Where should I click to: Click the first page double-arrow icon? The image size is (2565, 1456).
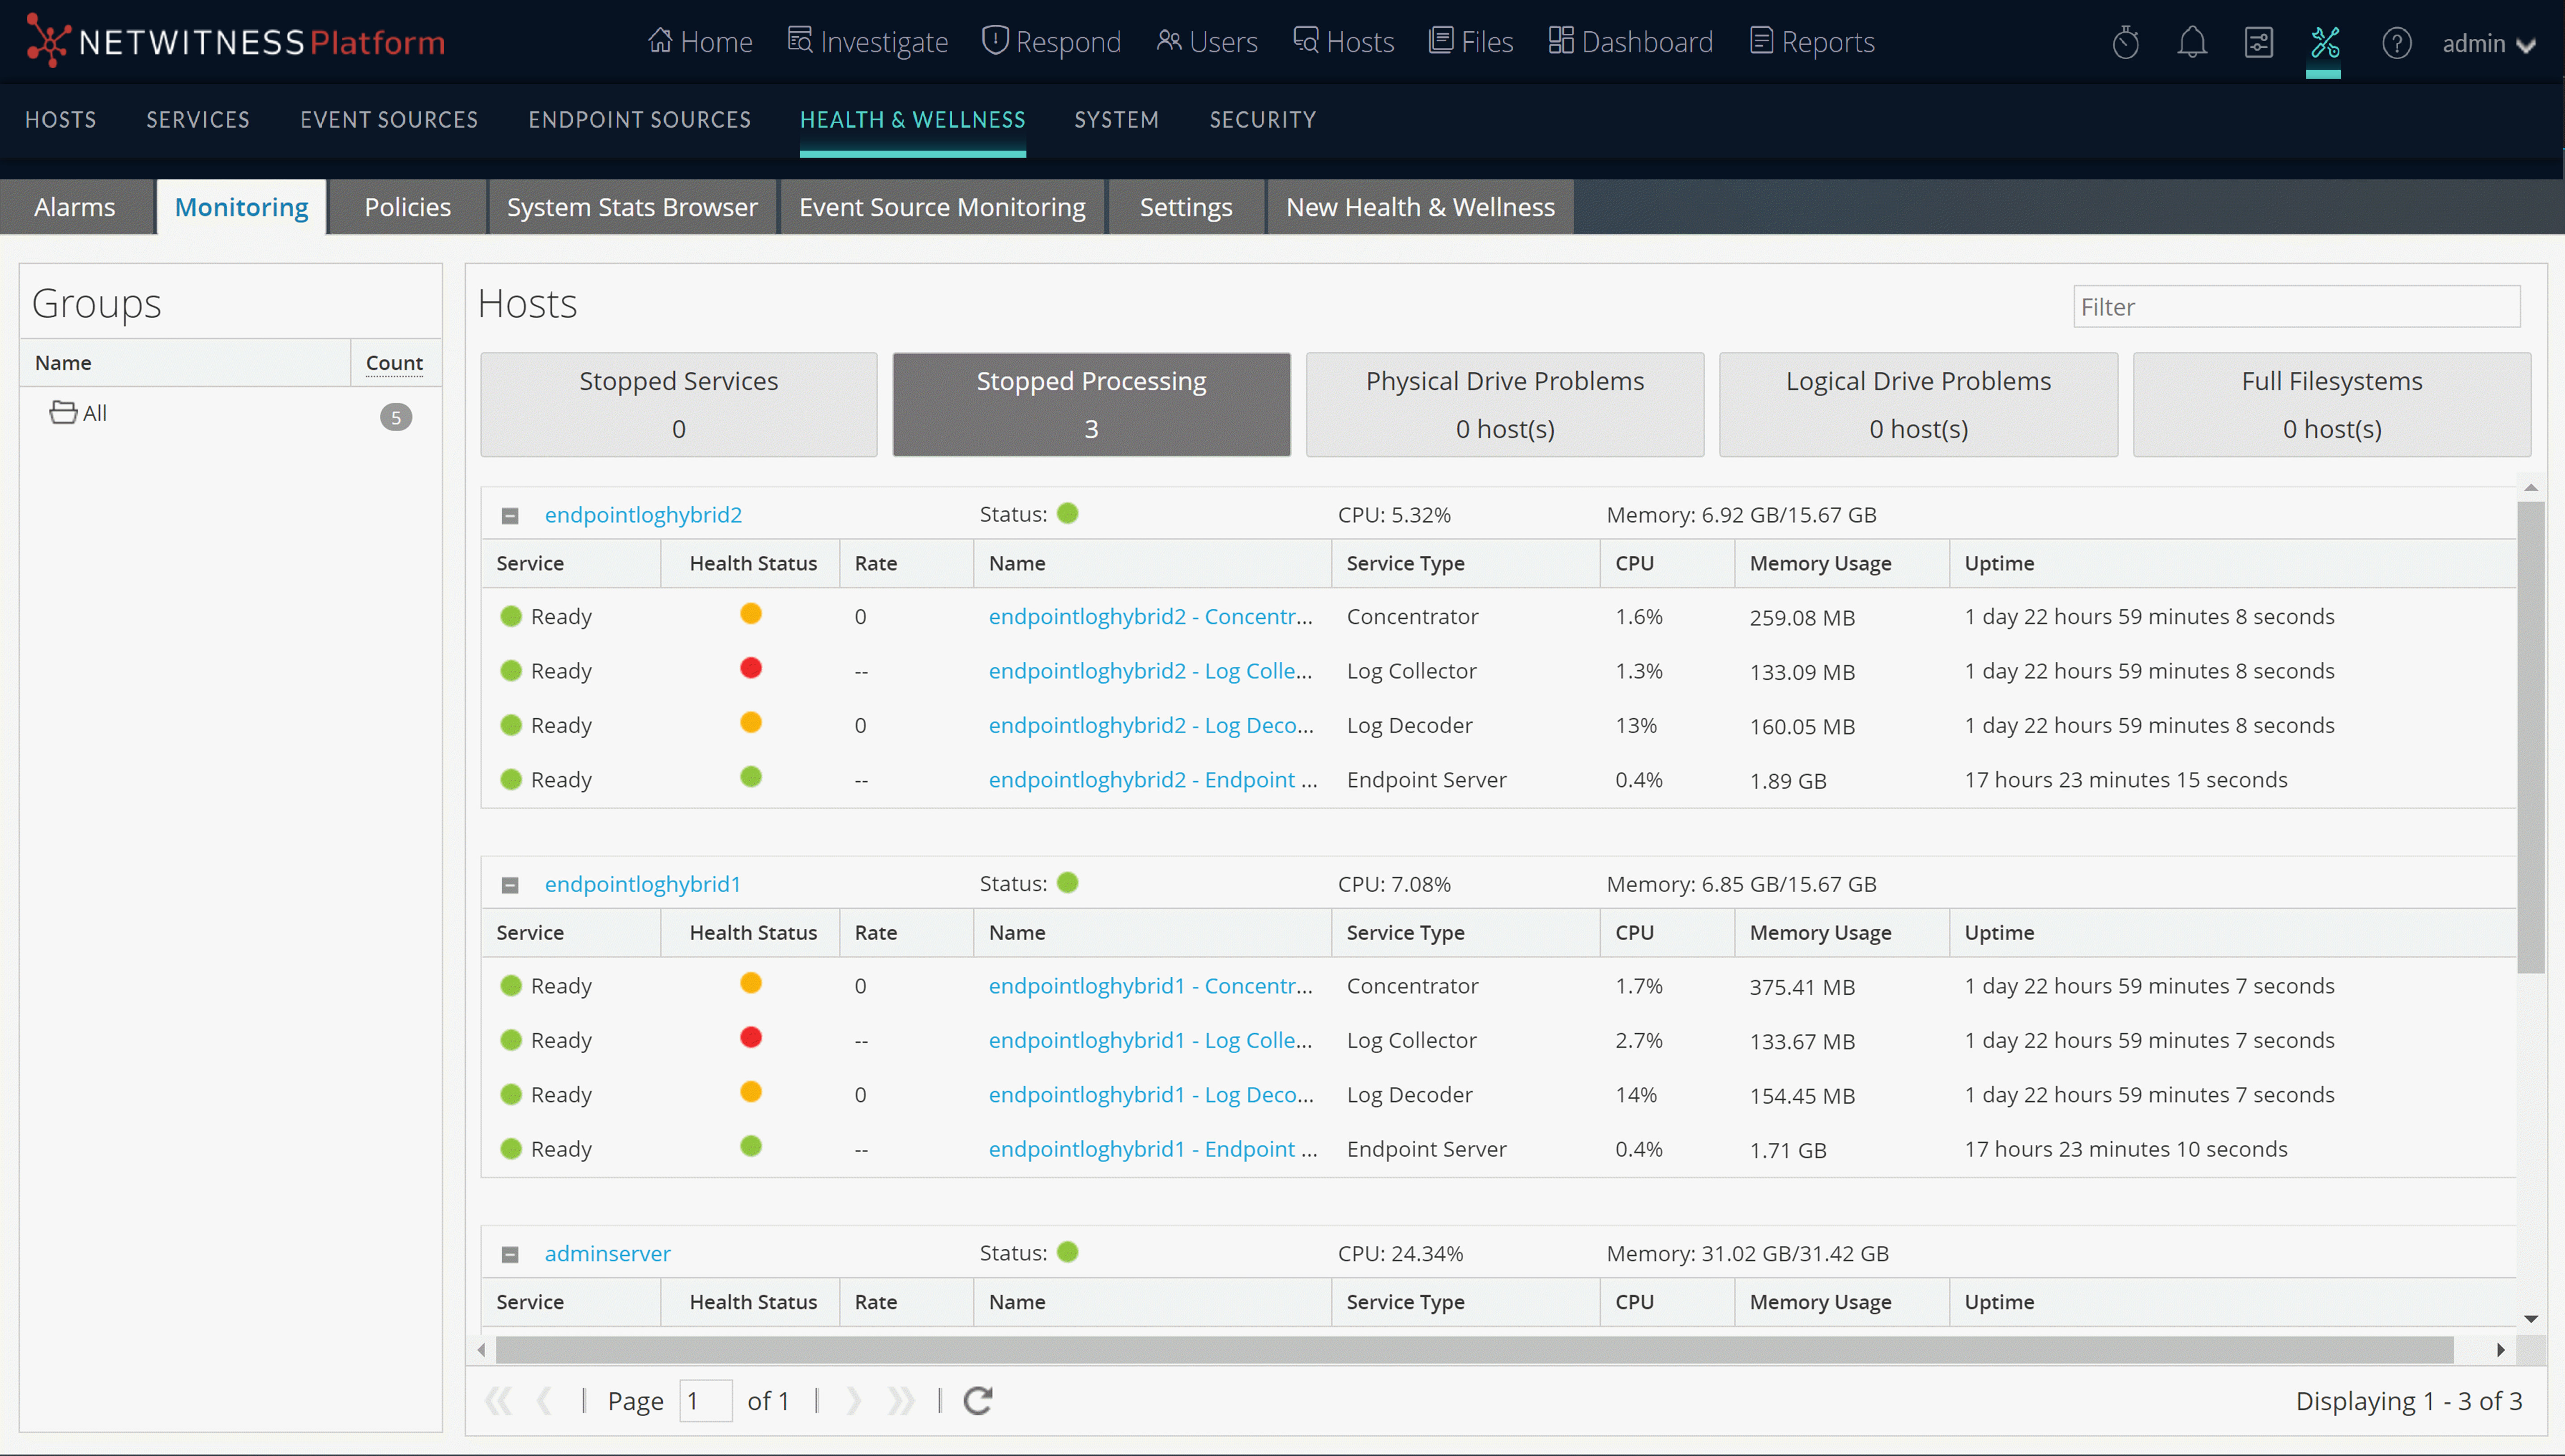tap(498, 1401)
